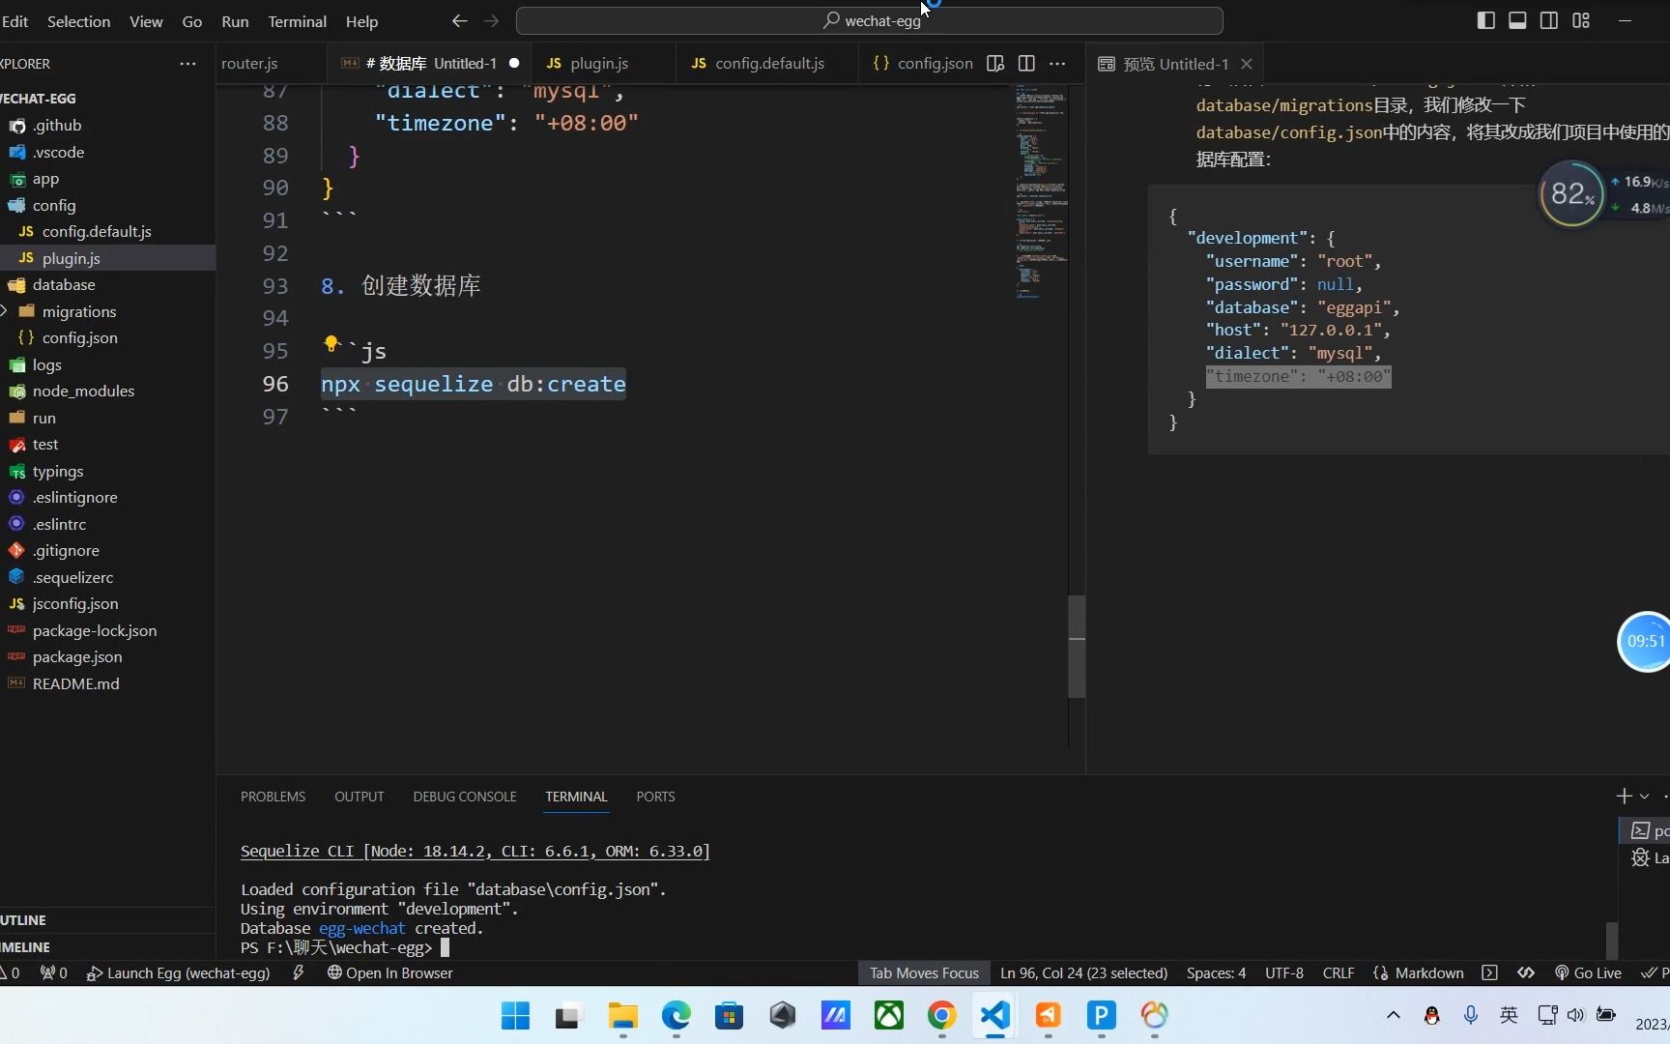Switch to the PROBLEMS panel tab
Viewport: 1670px width, 1044px height.
point(273,797)
